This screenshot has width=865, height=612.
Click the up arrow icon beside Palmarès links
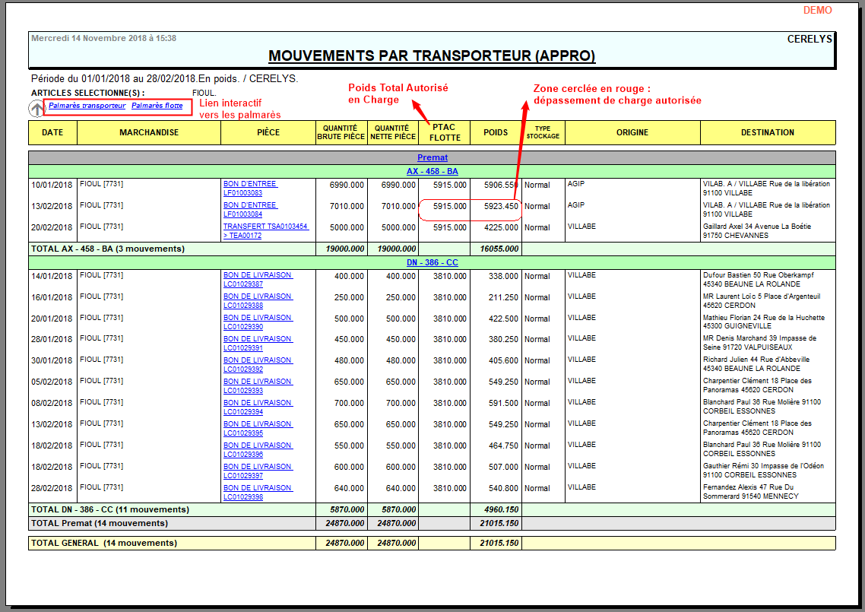coord(36,109)
